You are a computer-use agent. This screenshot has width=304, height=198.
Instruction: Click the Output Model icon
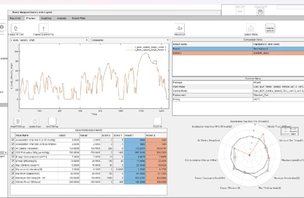(x=251, y=28)
